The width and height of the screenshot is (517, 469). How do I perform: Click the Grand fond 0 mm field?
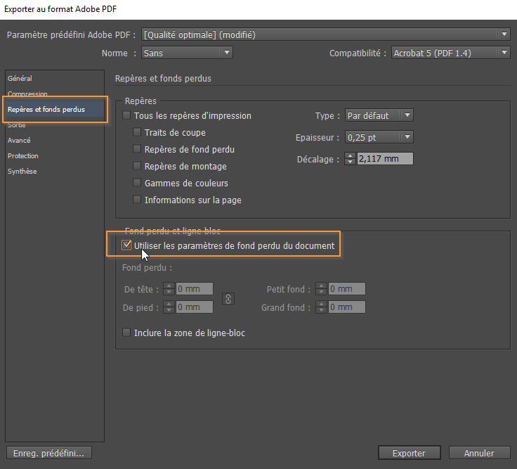click(347, 307)
